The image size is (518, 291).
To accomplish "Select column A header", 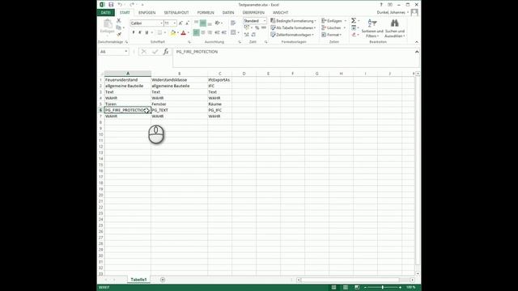I will point(128,74).
